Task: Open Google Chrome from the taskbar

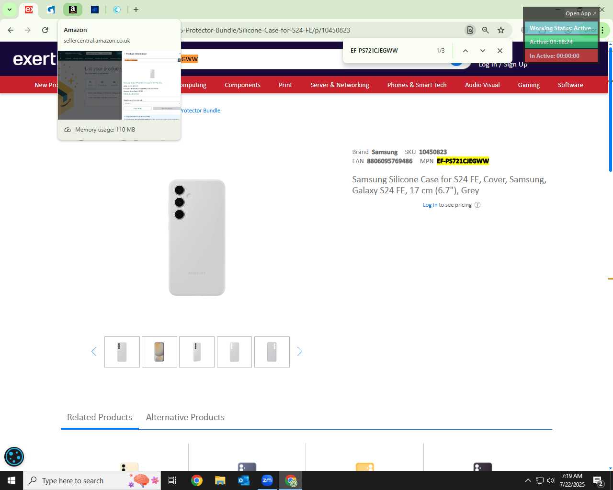Action: click(x=197, y=480)
